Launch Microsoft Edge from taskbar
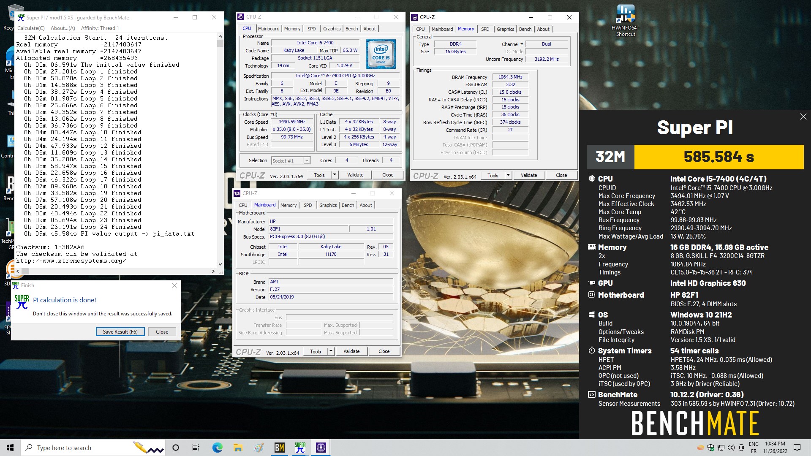 [217, 448]
